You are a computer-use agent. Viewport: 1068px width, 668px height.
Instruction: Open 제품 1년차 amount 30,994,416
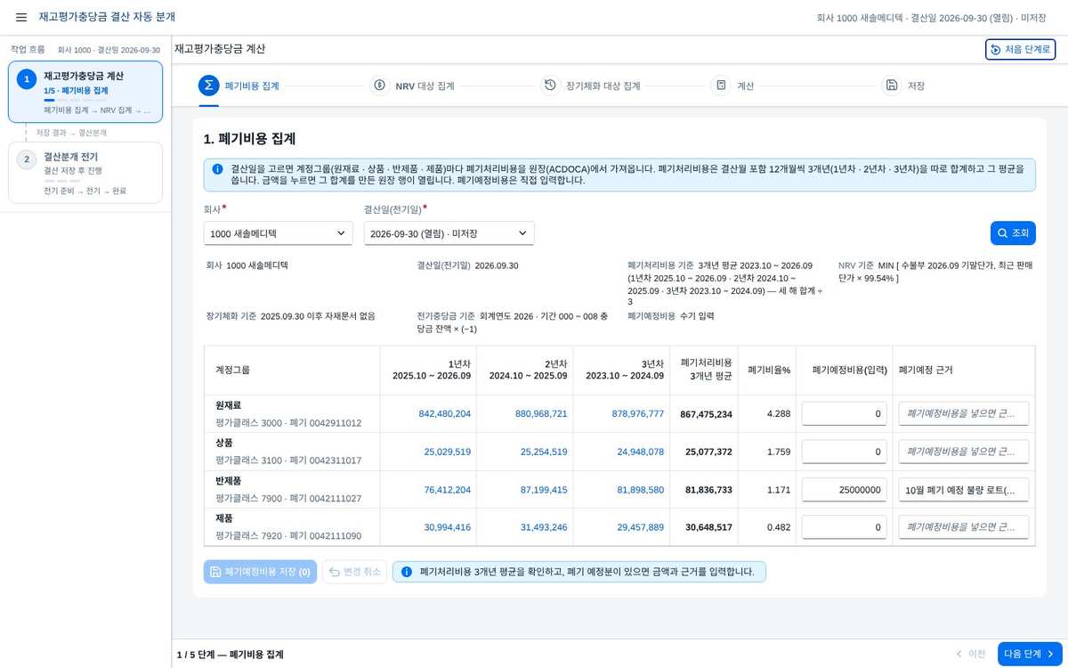tap(447, 527)
